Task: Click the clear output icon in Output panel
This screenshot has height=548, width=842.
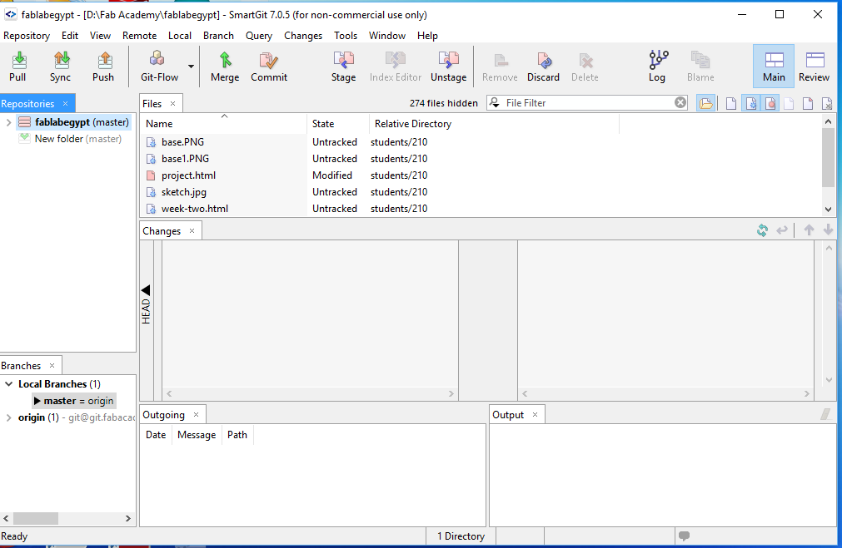Action: point(826,414)
